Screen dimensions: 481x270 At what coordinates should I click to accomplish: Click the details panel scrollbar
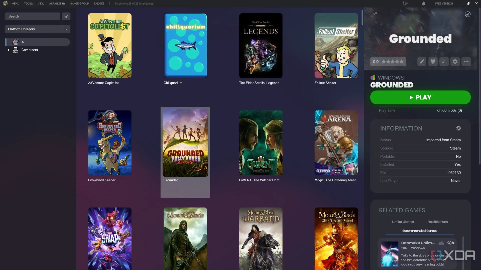[x=479, y=86]
